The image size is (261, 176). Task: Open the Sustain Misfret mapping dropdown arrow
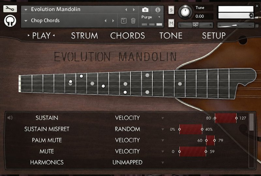[x=162, y=129]
